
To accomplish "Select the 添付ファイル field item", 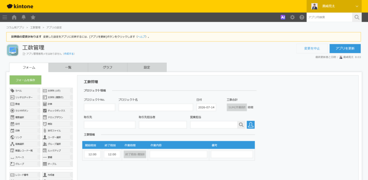I will tap(57, 131).
